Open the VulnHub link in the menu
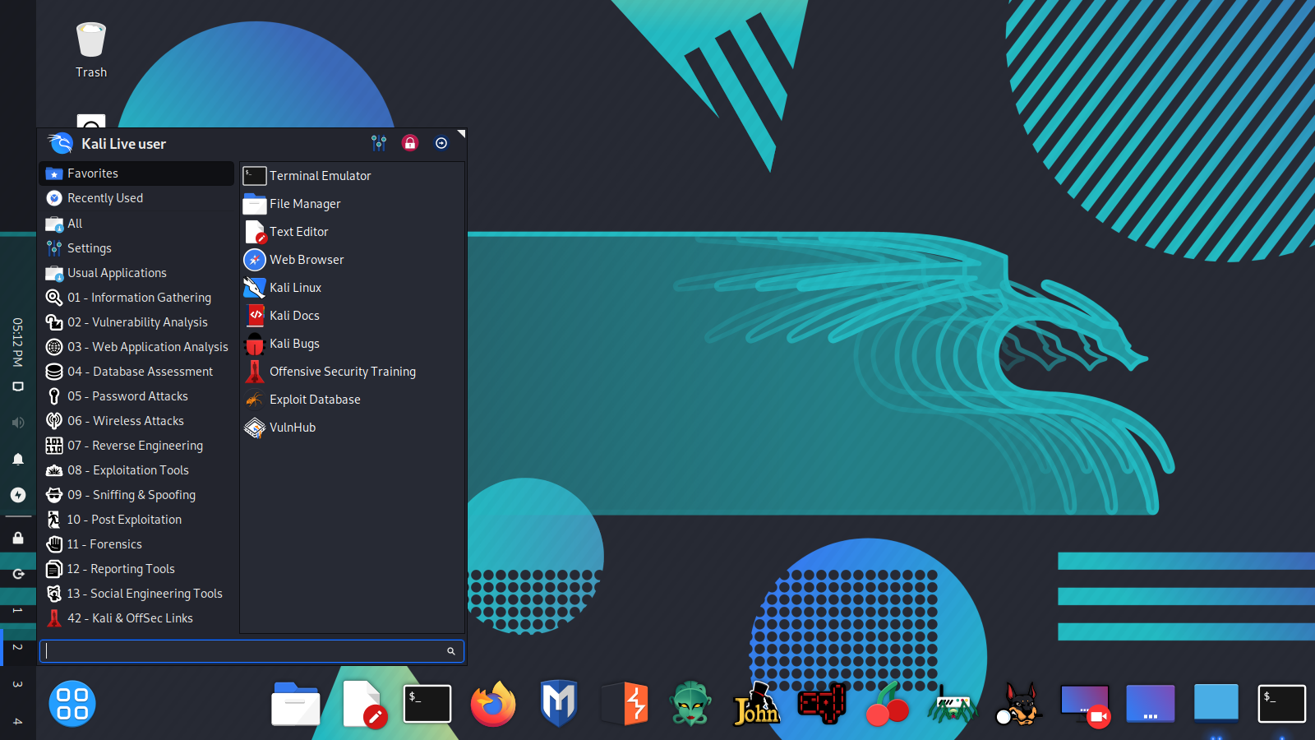 [x=292, y=427]
